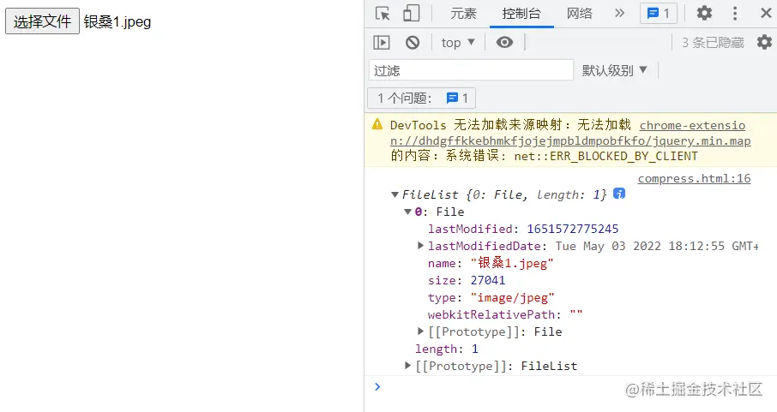
Task: Open the top JavaScript context dropdown
Action: [x=458, y=43]
